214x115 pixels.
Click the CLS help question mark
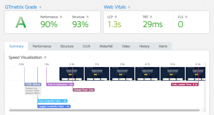[186, 17]
